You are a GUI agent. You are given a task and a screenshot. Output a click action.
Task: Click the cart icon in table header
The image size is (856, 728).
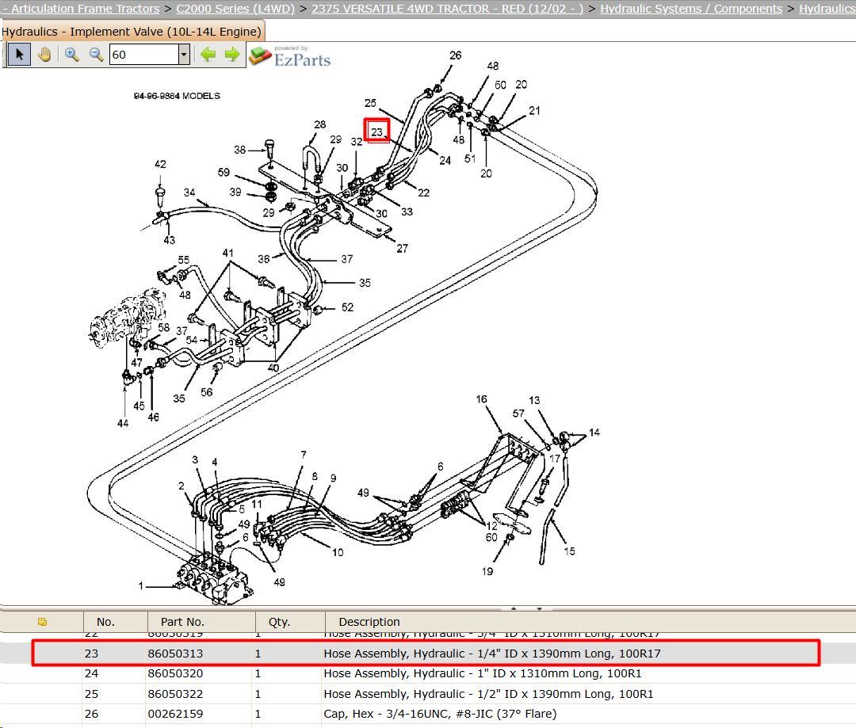pos(42,622)
